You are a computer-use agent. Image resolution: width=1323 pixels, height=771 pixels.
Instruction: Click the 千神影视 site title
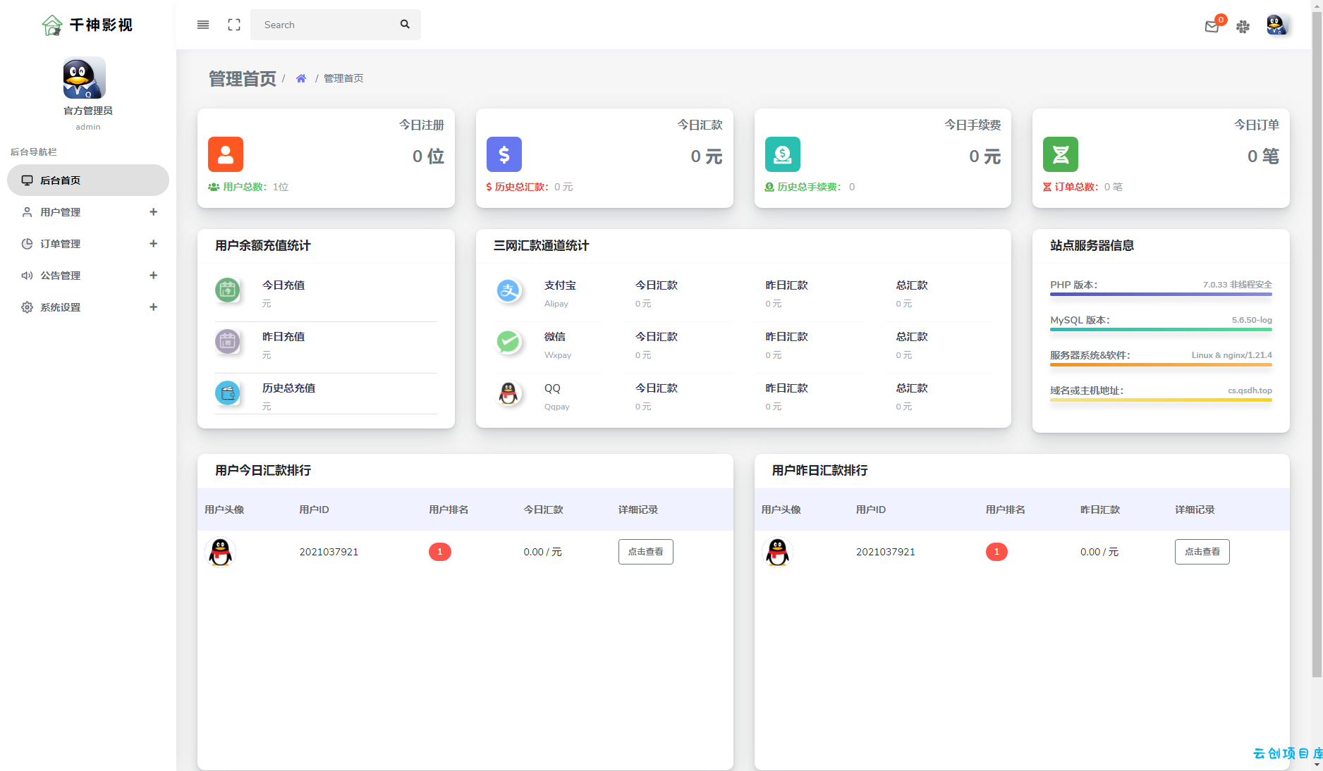101,25
